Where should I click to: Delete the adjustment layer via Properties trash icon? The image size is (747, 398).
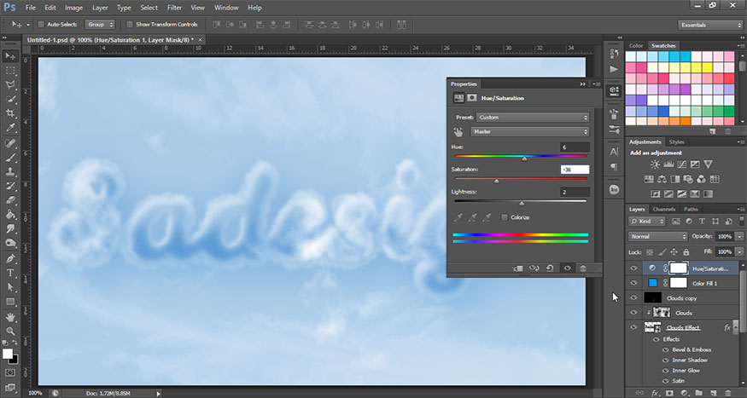583,268
